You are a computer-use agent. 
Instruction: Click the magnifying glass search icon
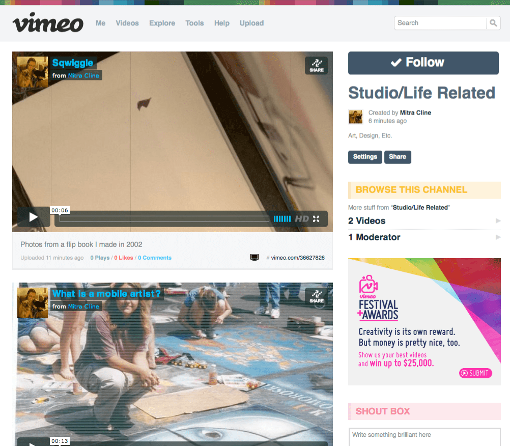[493, 23]
